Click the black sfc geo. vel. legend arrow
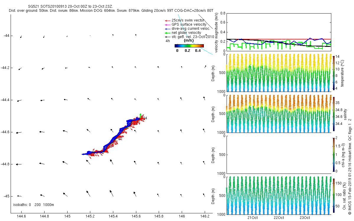The height and width of the screenshot is (221, 354). pyautogui.click(x=167, y=37)
